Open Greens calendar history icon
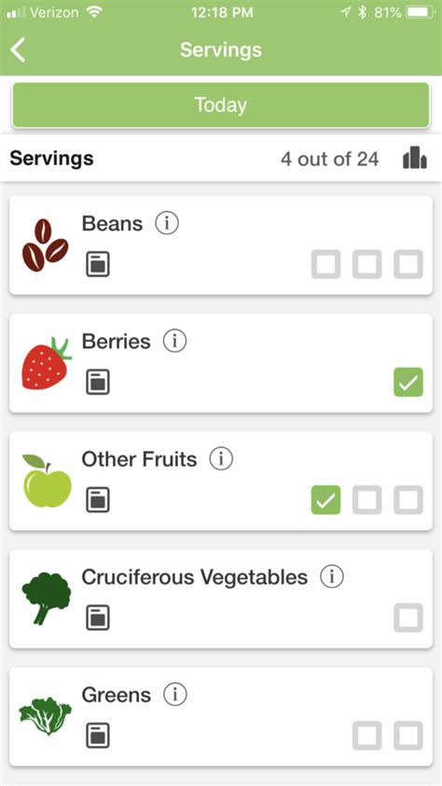Viewport: 442px width, 786px height. click(x=98, y=736)
